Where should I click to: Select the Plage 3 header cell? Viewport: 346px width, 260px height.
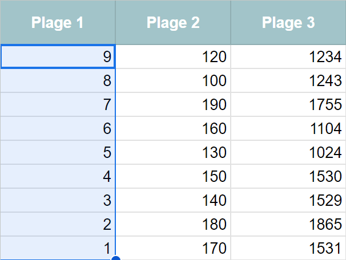coord(288,22)
